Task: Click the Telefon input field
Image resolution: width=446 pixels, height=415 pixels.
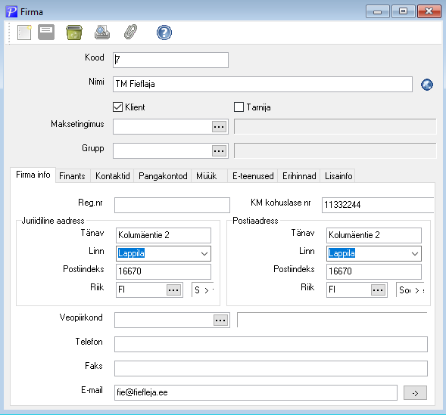Action: [x=271, y=344]
